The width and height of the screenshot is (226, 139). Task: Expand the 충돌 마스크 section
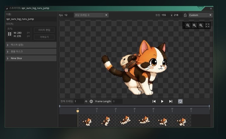(31, 51)
